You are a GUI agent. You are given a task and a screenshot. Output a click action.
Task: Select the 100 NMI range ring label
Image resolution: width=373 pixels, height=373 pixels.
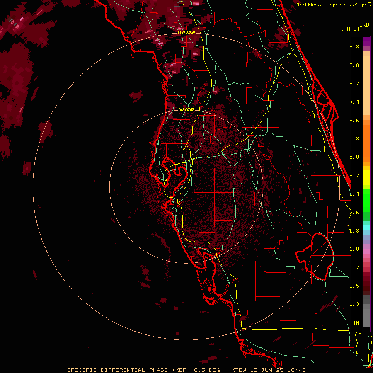(x=186, y=33)
